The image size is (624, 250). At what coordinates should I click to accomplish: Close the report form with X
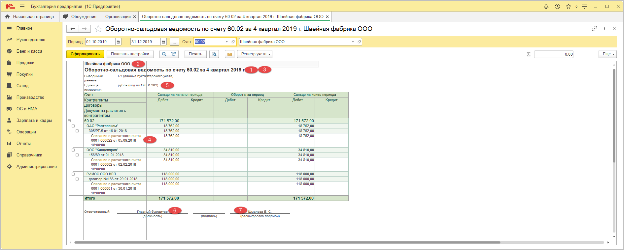(x=614, y=29)
